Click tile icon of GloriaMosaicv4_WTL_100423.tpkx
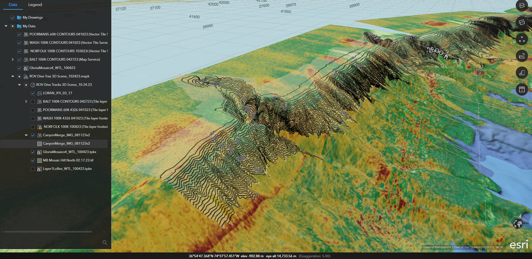The image size is (532, 259). [39, 152]
